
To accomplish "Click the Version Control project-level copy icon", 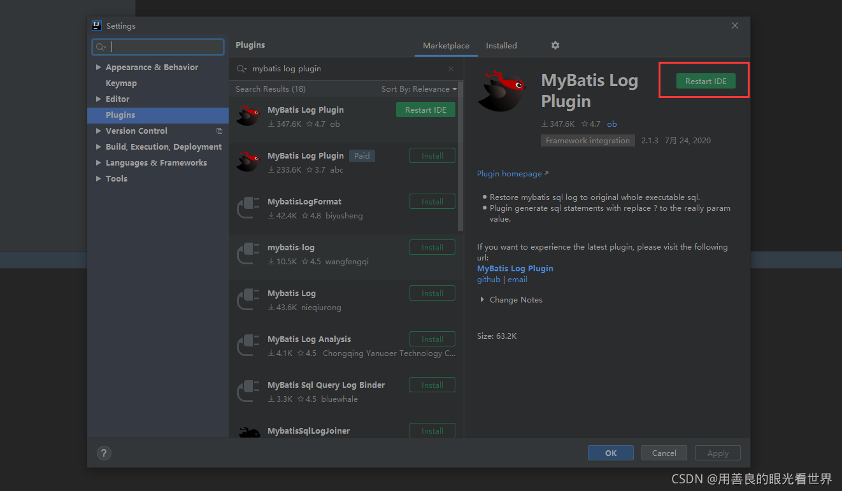I will click(219, 131).
